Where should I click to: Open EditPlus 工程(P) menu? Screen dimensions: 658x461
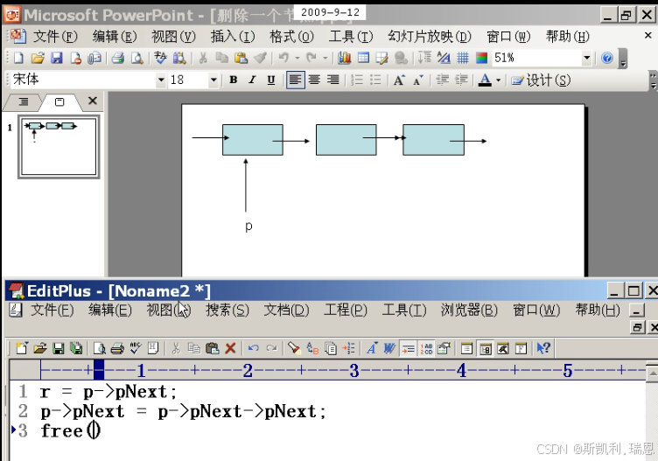point(345,311)
